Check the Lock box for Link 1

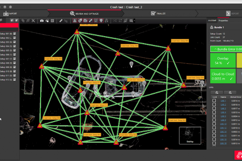[214, 101]
